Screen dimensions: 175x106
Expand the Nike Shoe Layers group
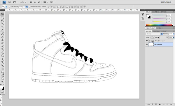coord(150,41)
